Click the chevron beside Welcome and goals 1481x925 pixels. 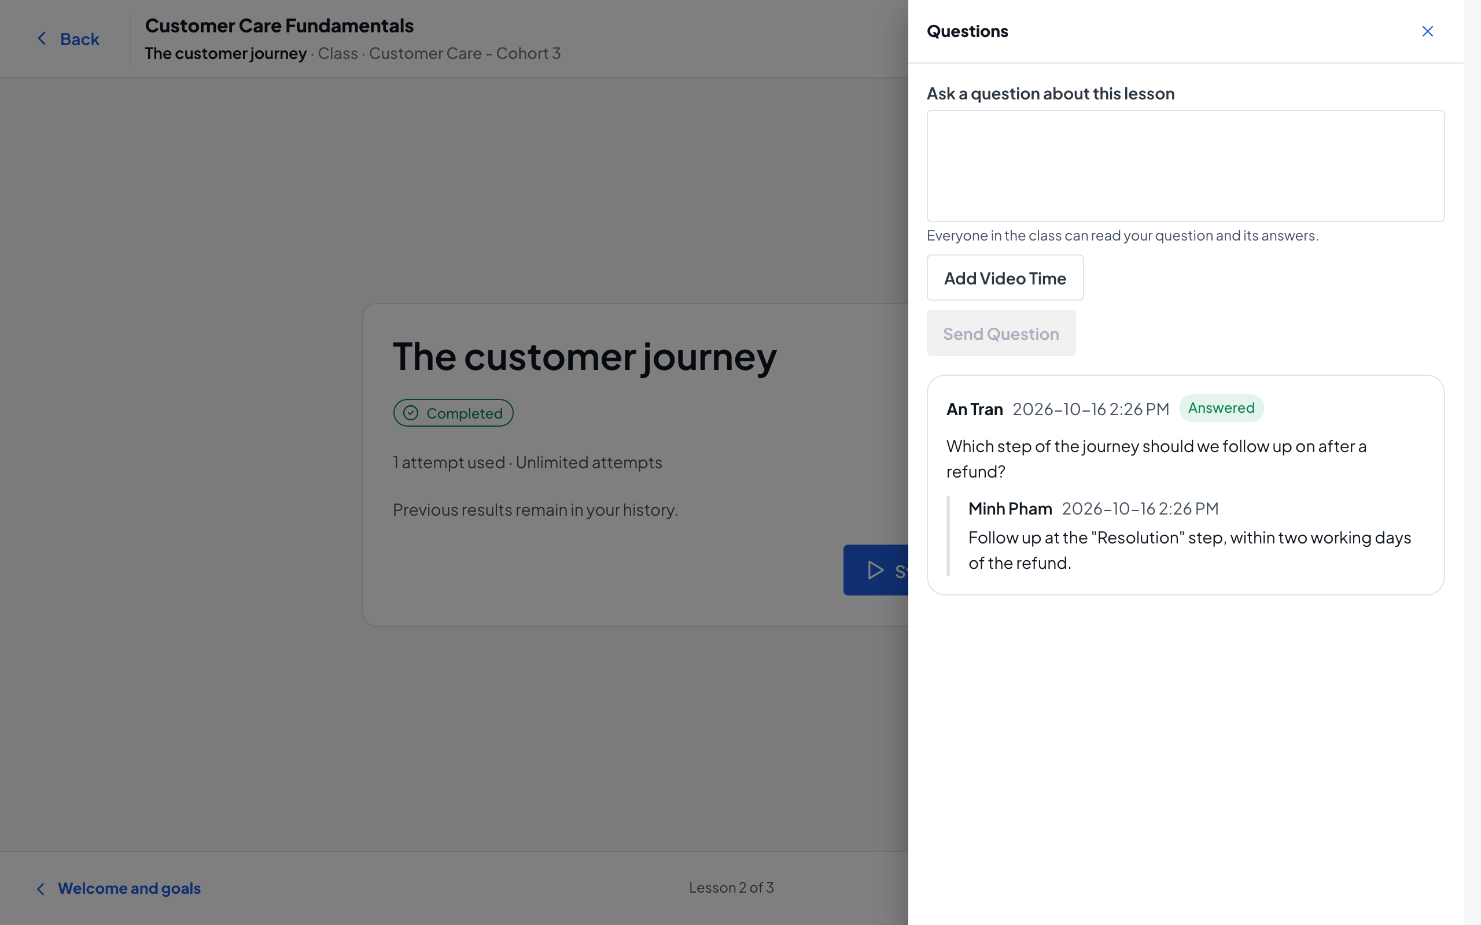[40, 889]
